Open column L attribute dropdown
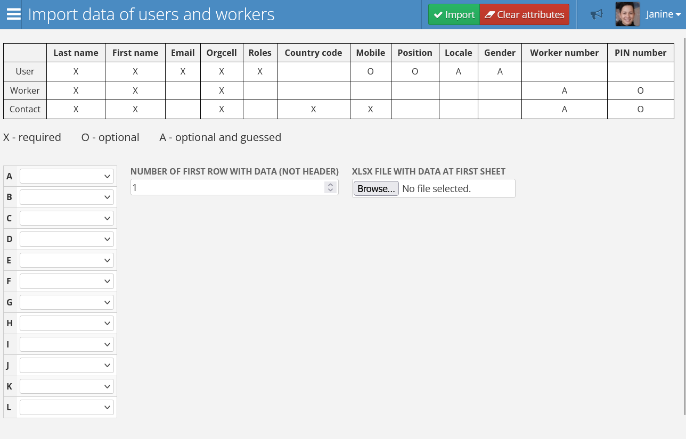This screenshot has width=686, height=439. point(67,408)
